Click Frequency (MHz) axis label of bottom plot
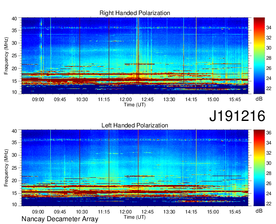 6,168
